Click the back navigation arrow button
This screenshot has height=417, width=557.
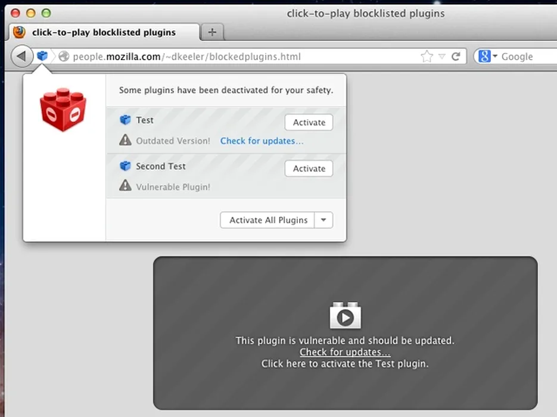point(21,57)
